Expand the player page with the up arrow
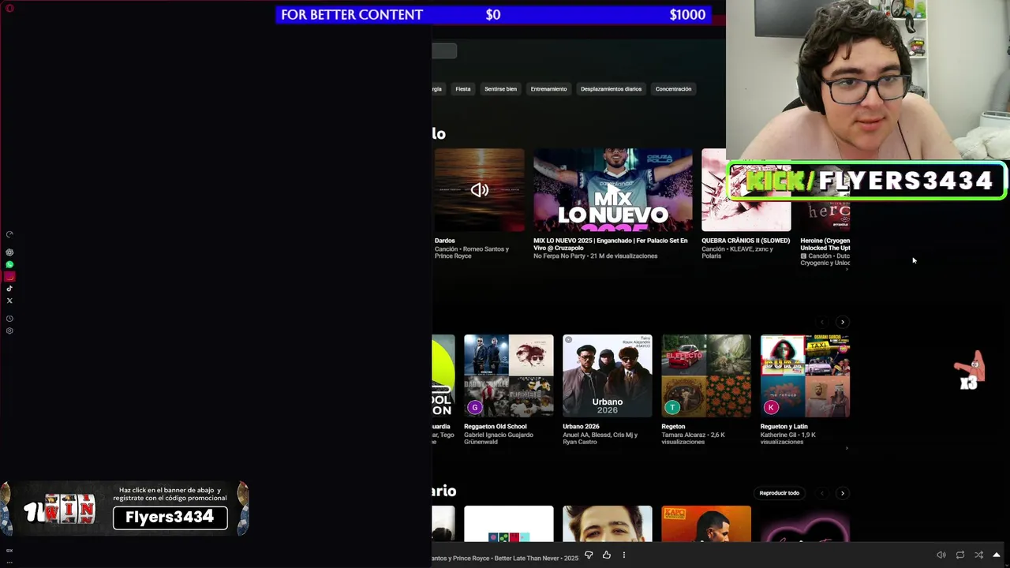Viewport: 1010px width, 568px height. click(x=997, y=555)
